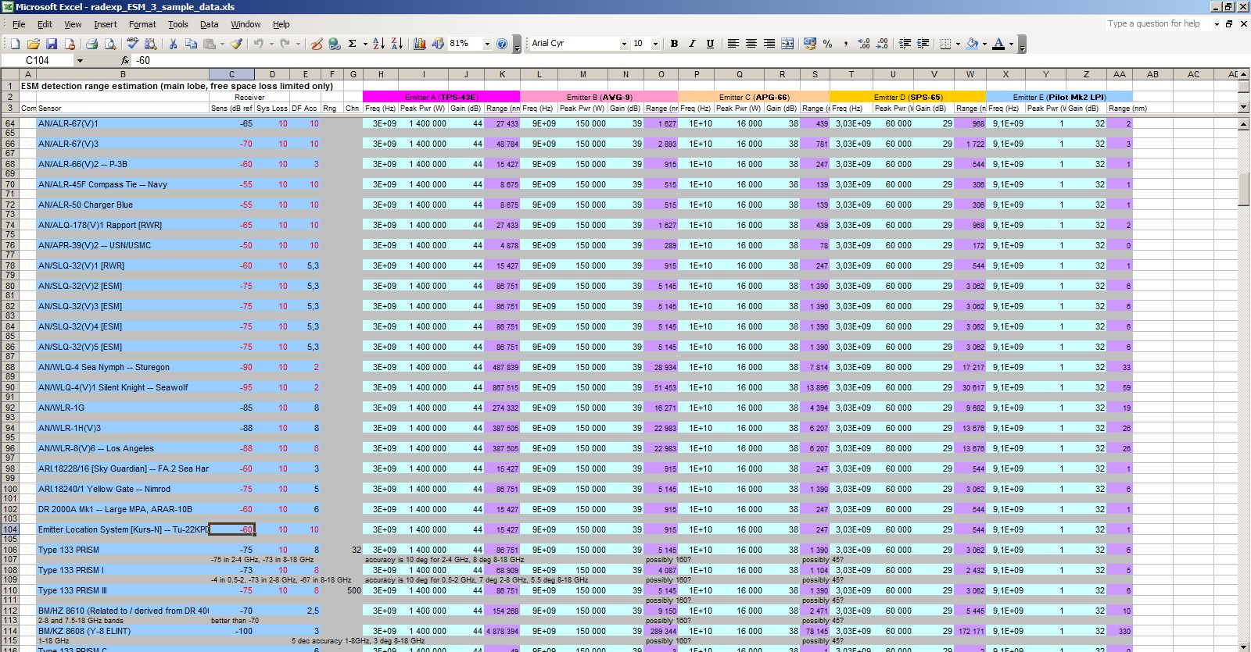Image resolution: width=1251 pixels, height=652 pixels.
Task: Click Merge and Center icon
Action: 787,44
